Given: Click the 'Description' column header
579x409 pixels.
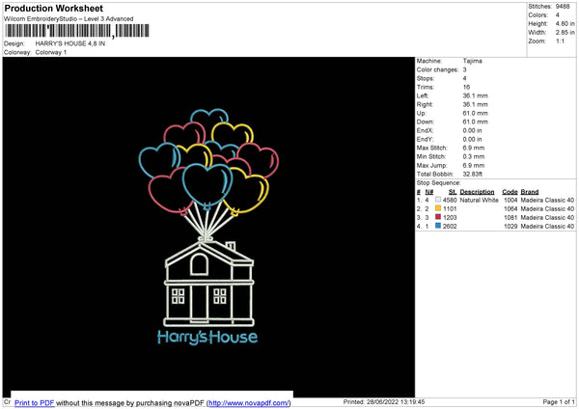Looking at the screenshot, I should tap(477, 192).
